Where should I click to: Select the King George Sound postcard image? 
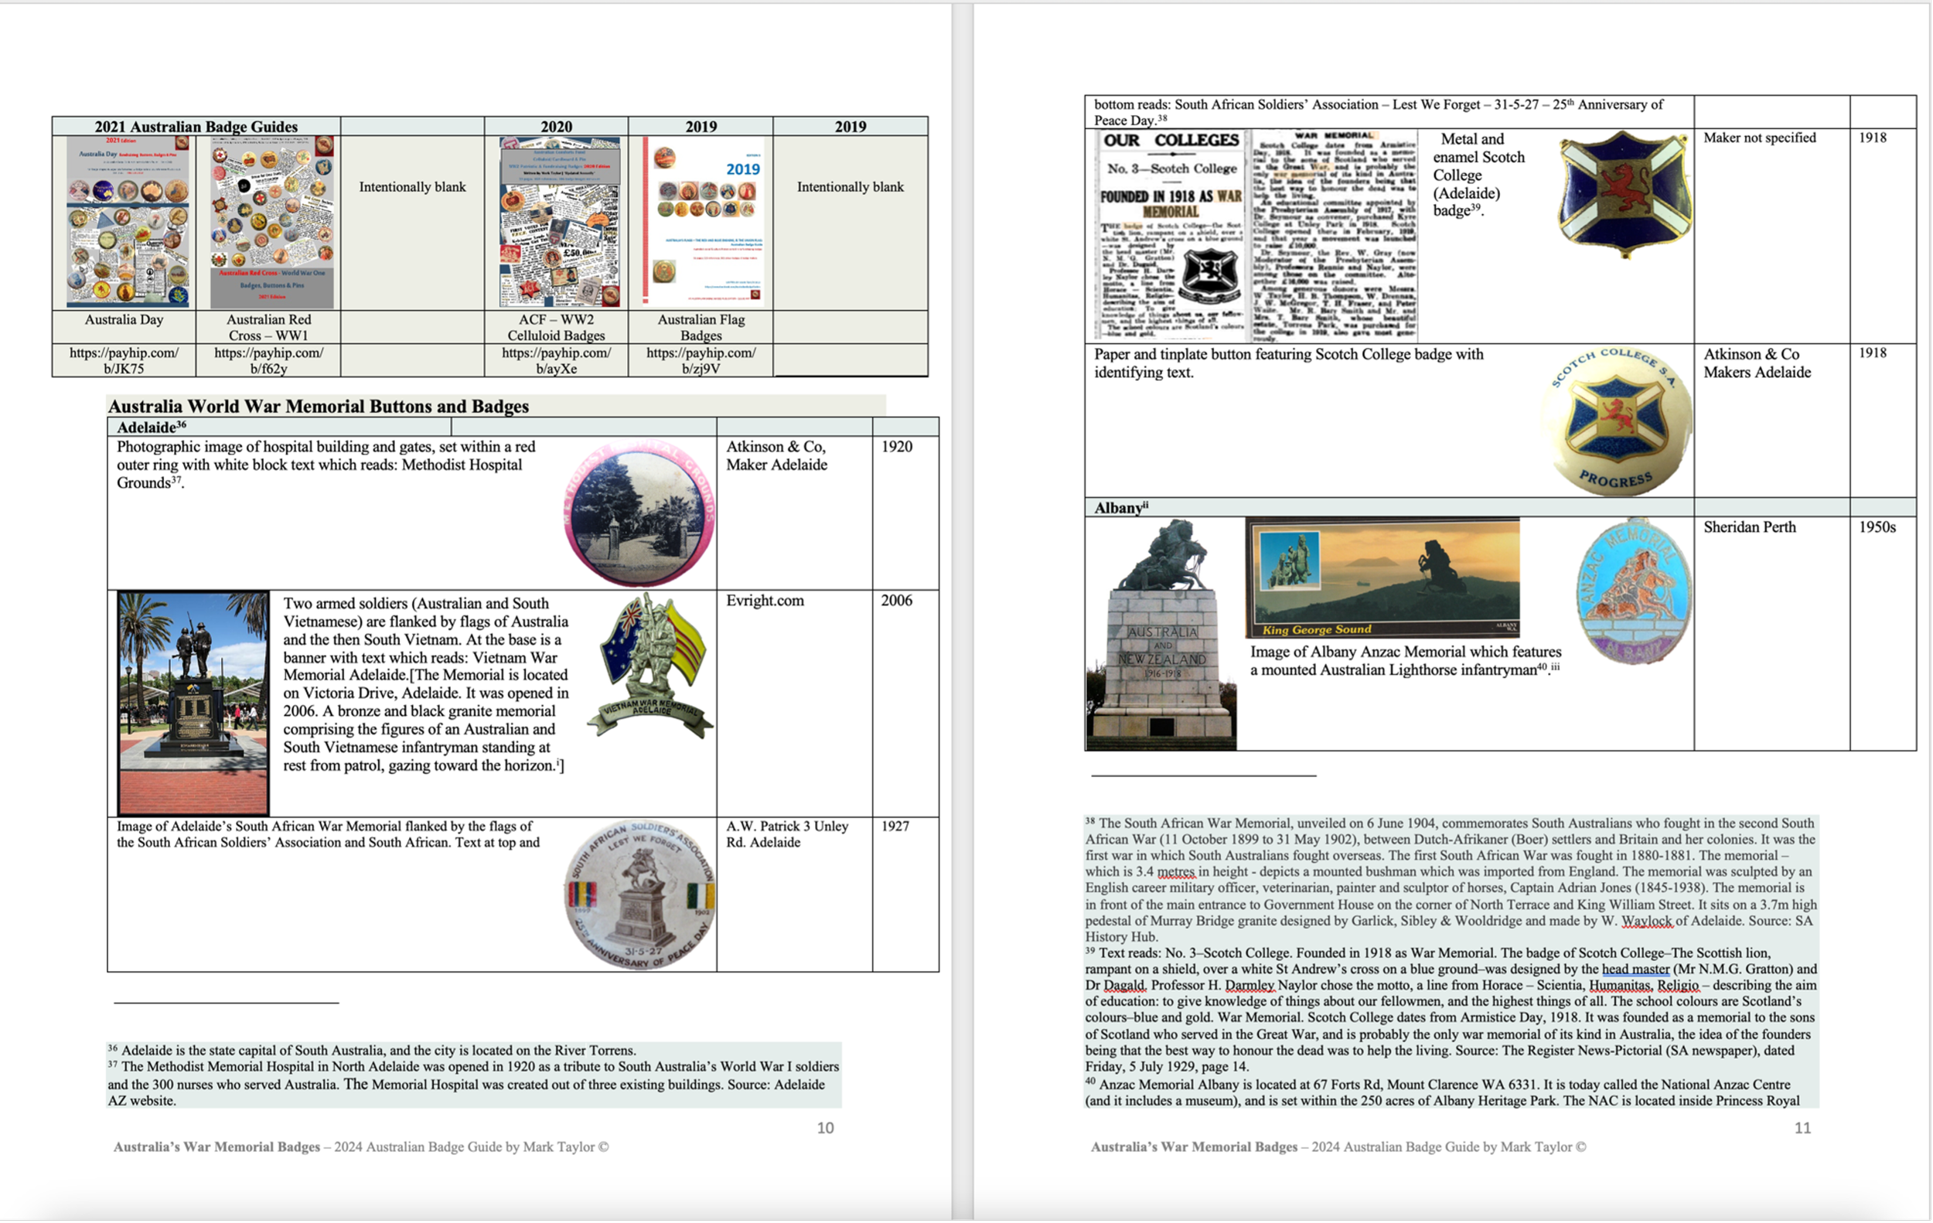[x=1382, y=577]
